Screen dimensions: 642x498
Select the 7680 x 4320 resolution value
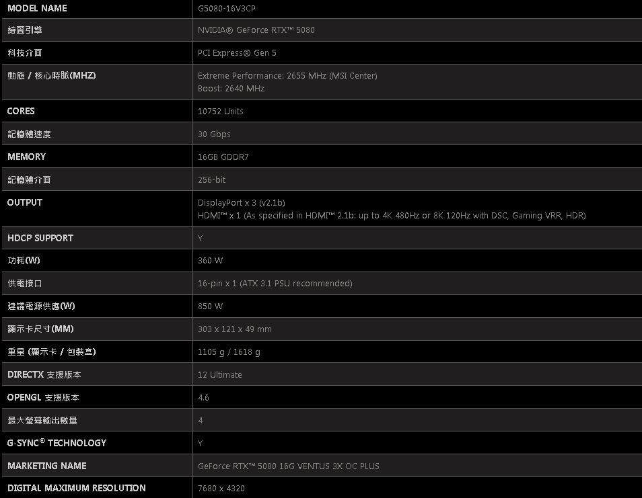221,489
